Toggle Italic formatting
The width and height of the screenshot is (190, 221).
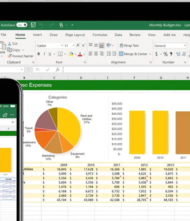pos(44,54)
